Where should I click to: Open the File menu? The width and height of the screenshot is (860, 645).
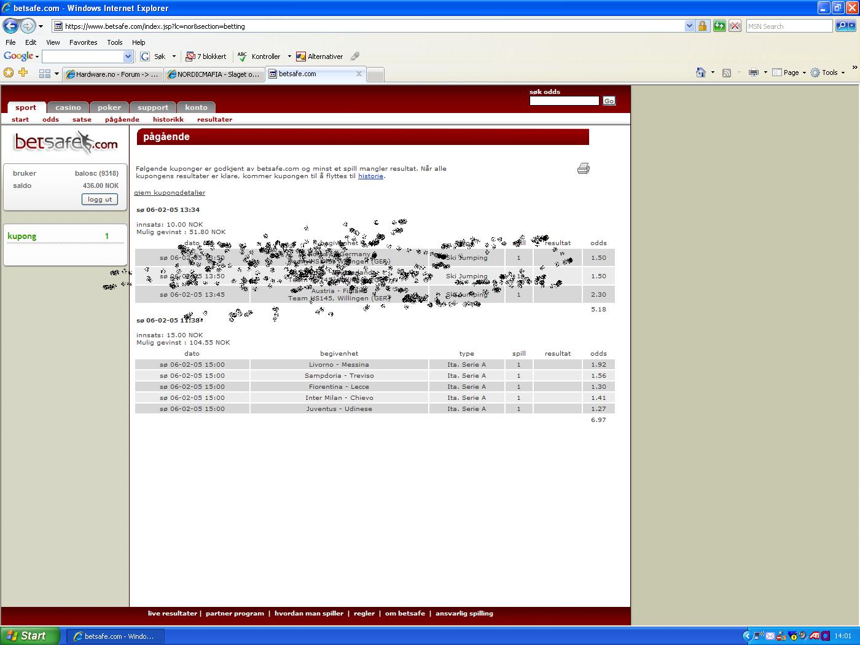point(10,42)
